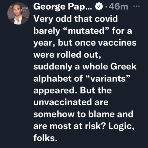Image resolution: width=148 pixels, height=148 pixels.
Task: Open George Pap's profile avatar photo
Action: [x=18, y=13]
